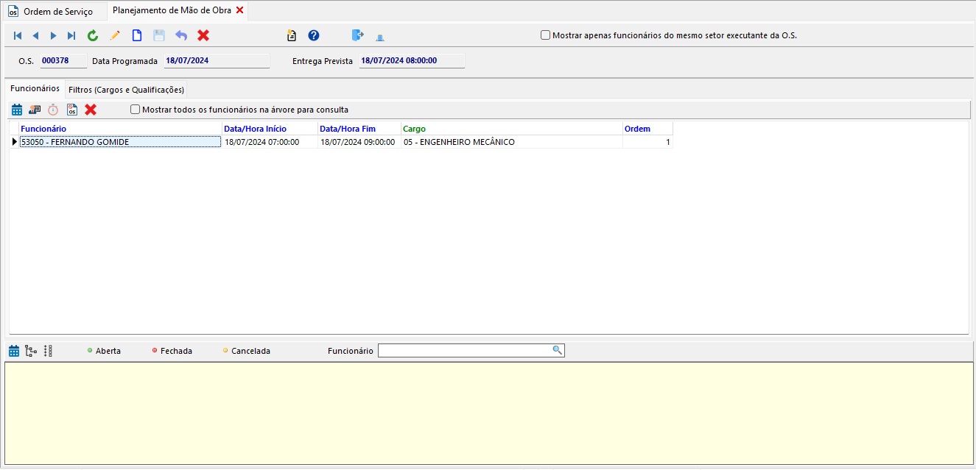Viewport: 976px width, 470px height.
Task: Go to the first record
Action: coord(18,35)
